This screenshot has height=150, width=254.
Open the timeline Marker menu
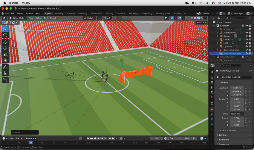(19, 138)
